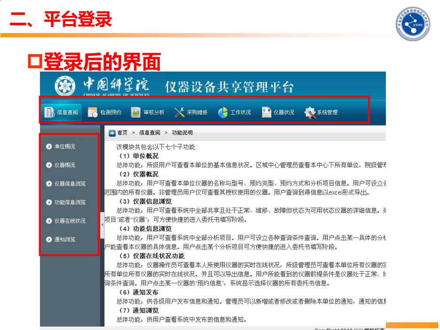Image resolution: width=440 pixels, height=330 pixels.
Task: Open 仪器在线状况 in the sidebar
Action: [x=70, y=221]
